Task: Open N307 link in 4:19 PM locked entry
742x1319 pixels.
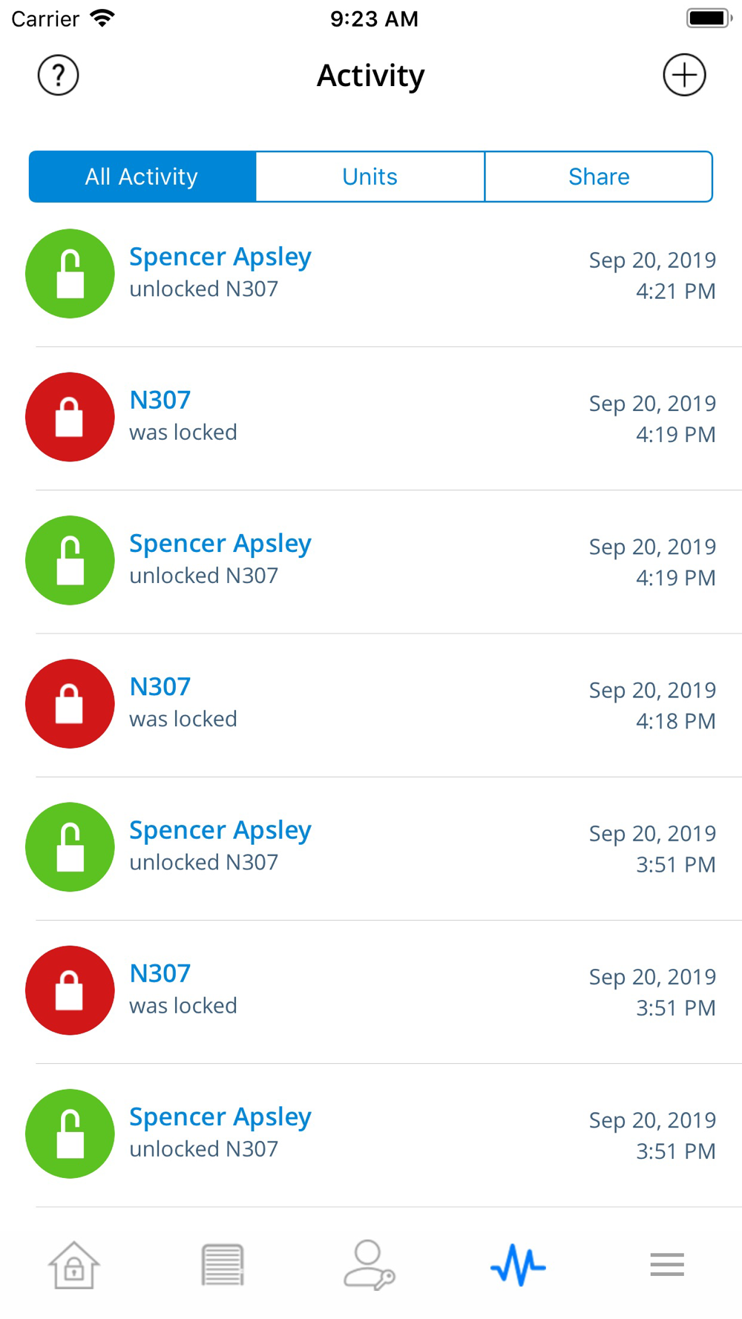Action: coord(160,401)
